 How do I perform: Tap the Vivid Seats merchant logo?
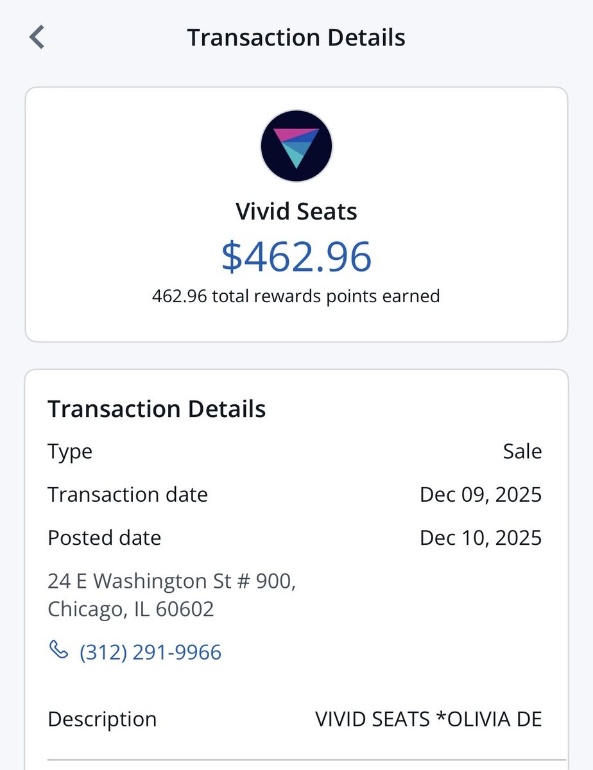[x=296, y=146]
